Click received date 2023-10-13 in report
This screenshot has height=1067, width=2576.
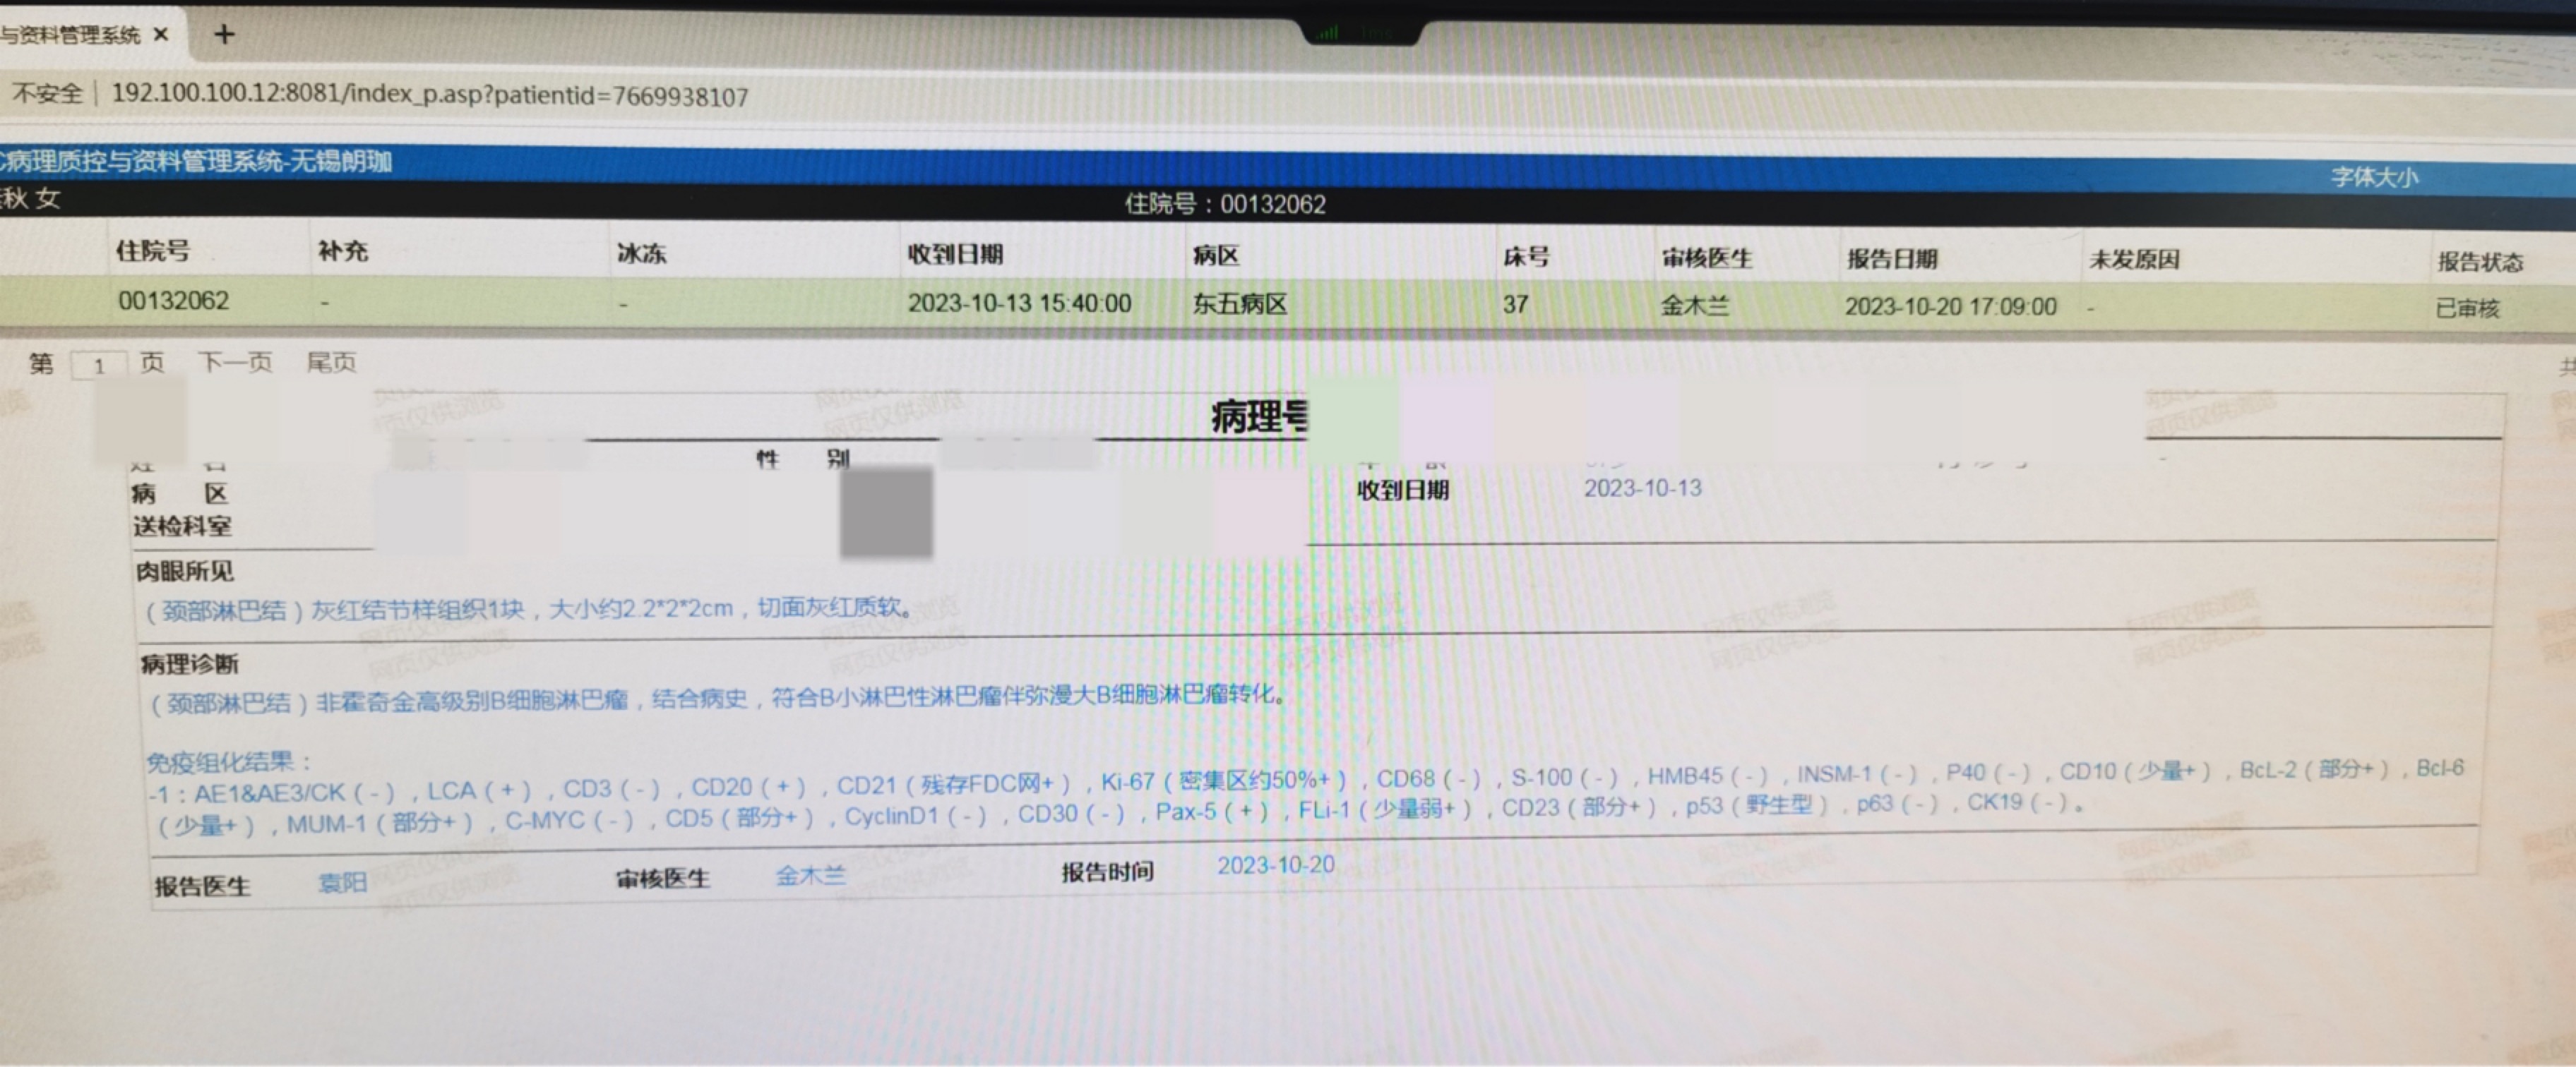pos(1643,488)
